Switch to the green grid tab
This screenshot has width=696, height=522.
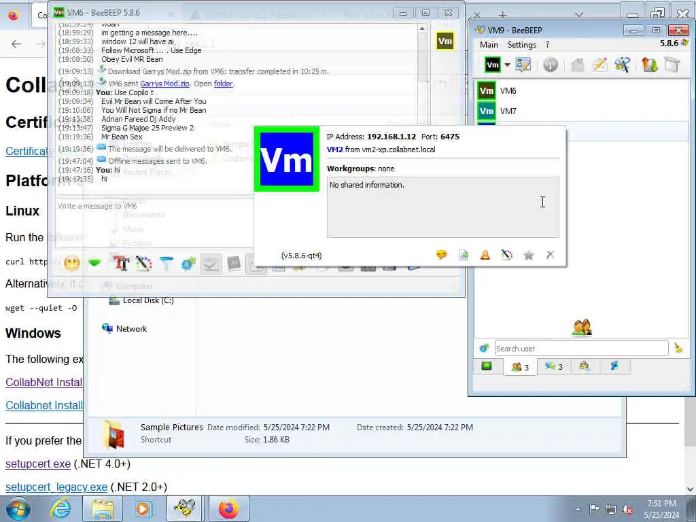pos(487,366)
